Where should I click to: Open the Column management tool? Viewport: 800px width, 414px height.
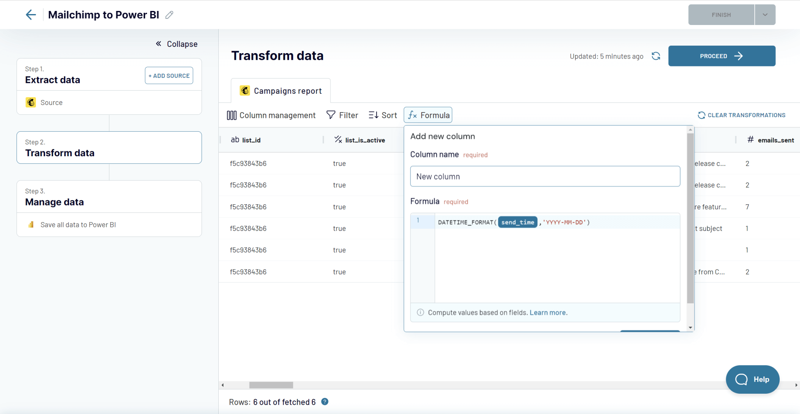[x=271, y=115]
